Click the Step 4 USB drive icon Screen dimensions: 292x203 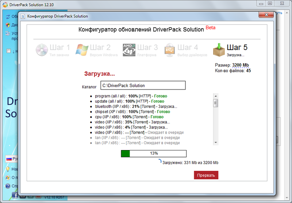(x=170, y=50)
